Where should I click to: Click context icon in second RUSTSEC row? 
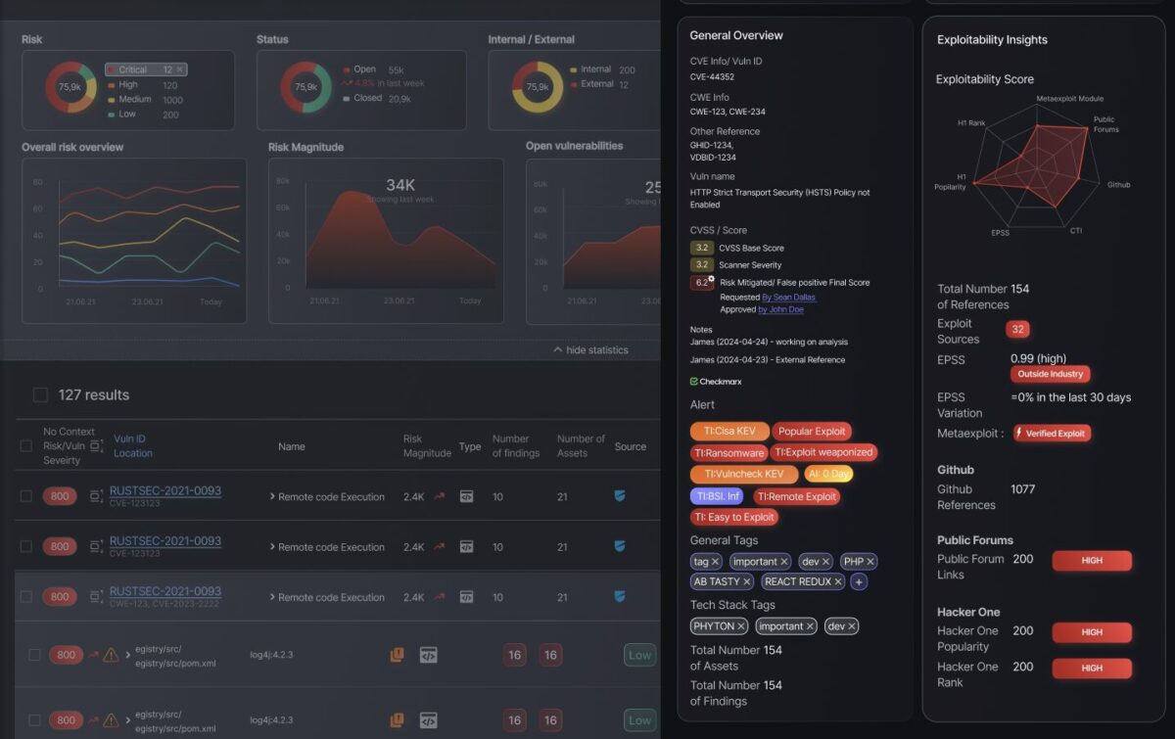96,547
